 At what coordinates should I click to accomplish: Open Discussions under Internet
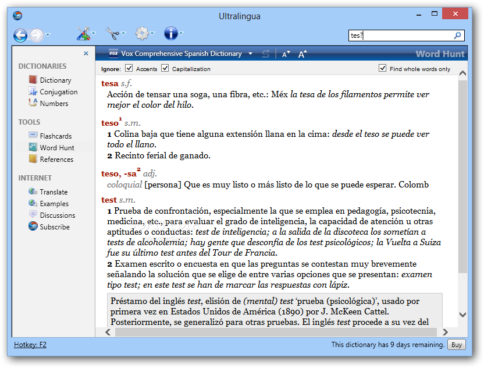tap(58, 215)
